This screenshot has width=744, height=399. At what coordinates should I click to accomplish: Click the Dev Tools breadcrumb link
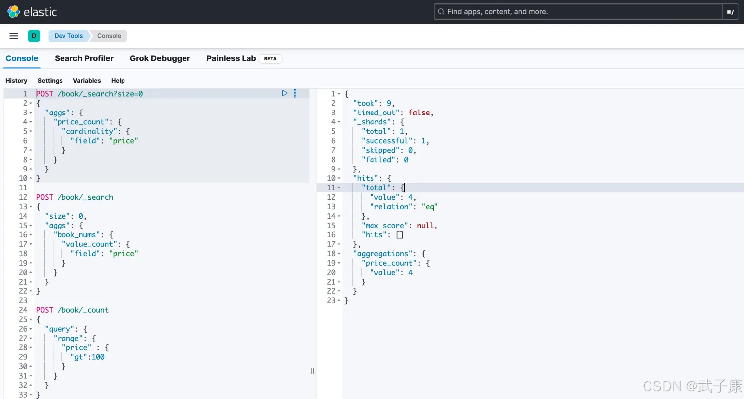[68, 36]
